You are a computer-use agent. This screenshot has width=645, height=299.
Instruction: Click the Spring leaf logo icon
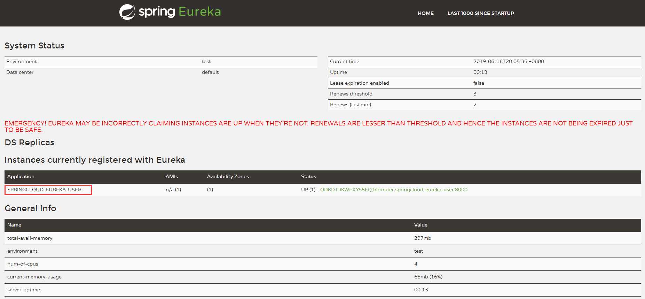127,12
